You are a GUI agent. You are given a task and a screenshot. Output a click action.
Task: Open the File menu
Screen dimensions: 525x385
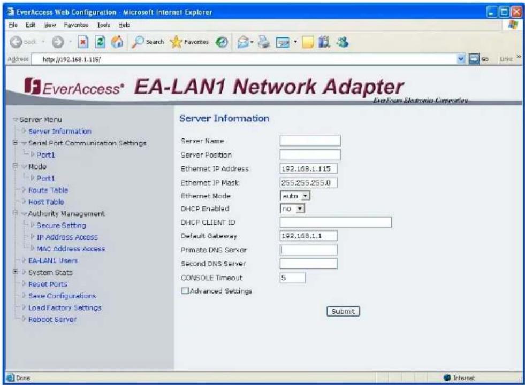[x=13, y=25]
